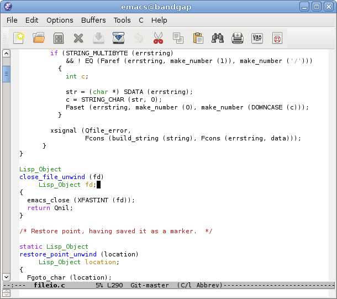Open the Buffers menu
The height and width of the screenshot is (299, 337).
tap(93, 20)
